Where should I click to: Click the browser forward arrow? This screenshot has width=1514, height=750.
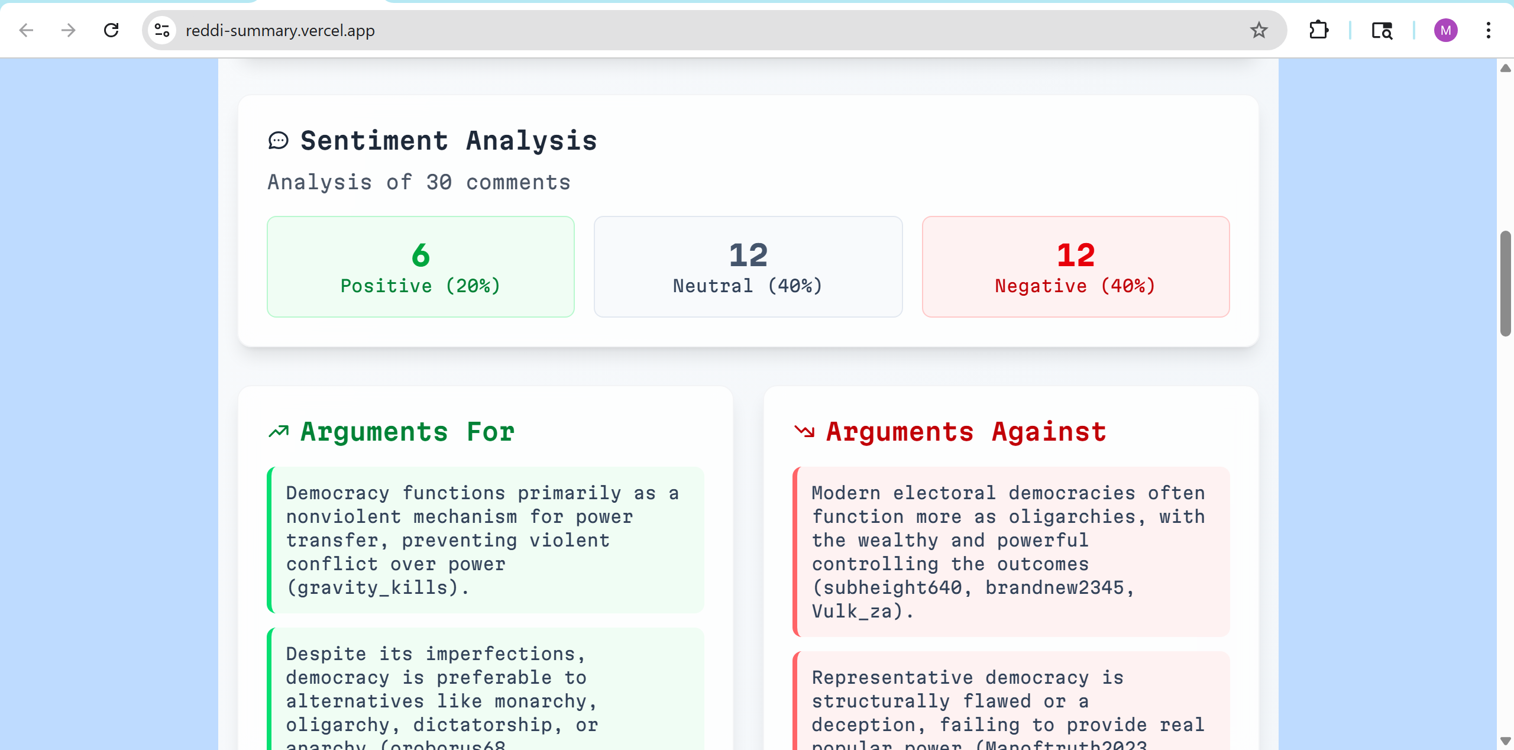tap(69, 30)
